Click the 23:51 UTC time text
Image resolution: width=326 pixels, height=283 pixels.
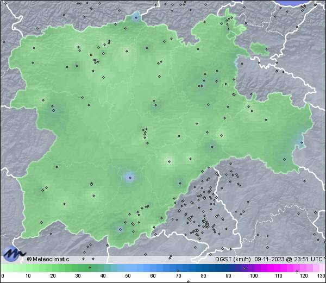(307, 259)
